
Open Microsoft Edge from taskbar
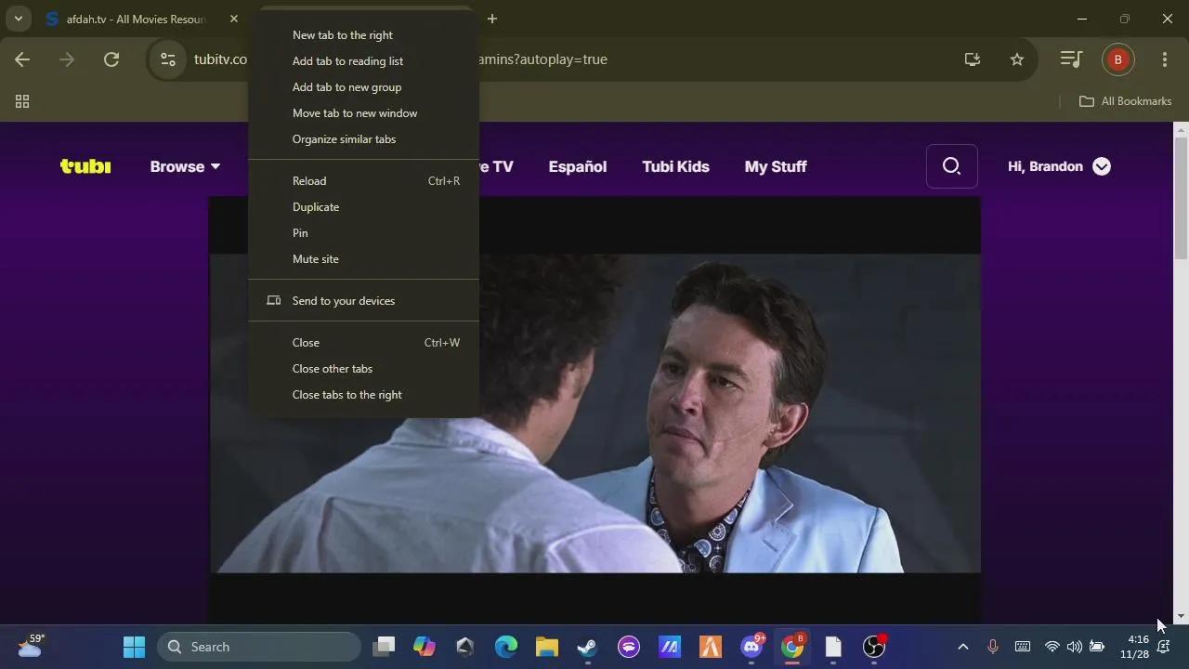coord(506,647)
